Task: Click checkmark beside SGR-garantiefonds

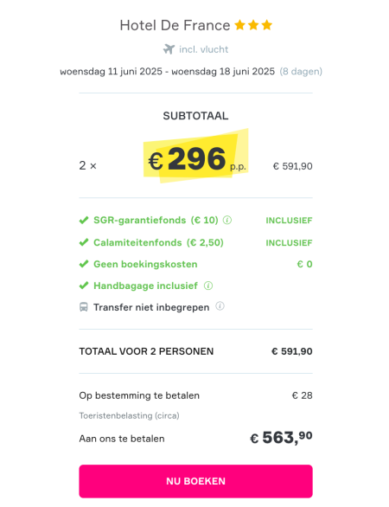Action: 84,221
